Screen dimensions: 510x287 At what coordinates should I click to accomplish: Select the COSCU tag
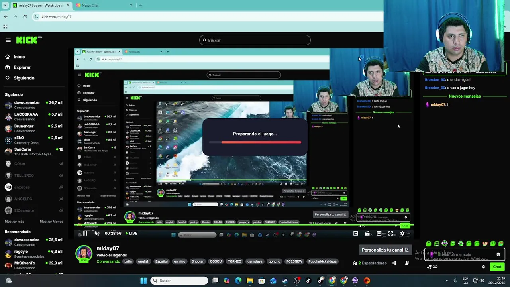(216, 261)
